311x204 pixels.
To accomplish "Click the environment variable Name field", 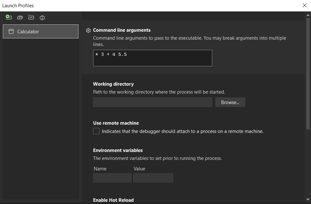I will point(112,178).
